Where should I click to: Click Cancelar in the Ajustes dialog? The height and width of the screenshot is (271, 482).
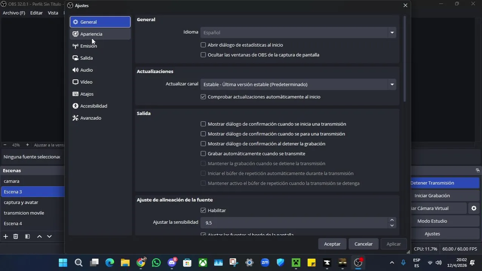click(364, 244)
